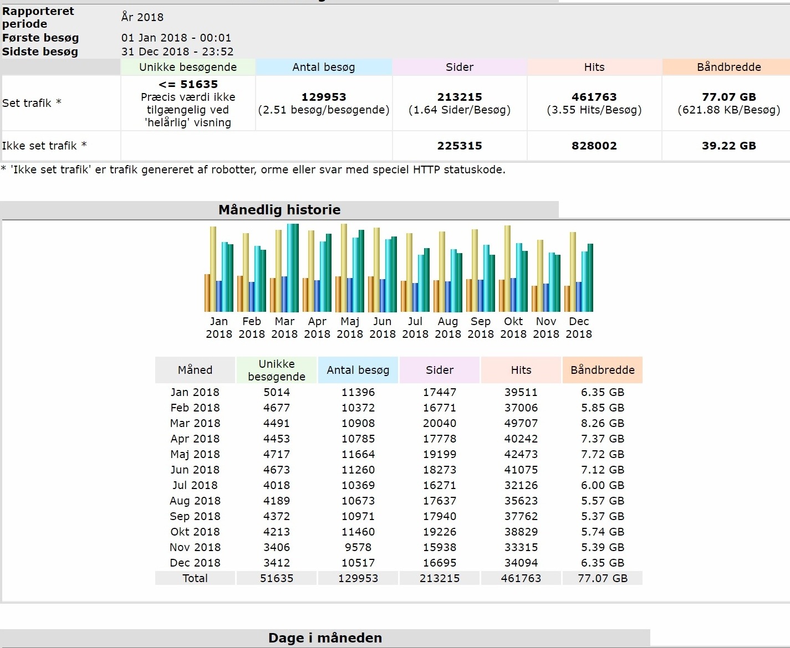790x648 pixels.
Task: Click the pink 'Hits' header in summary table
Action: 594,67
